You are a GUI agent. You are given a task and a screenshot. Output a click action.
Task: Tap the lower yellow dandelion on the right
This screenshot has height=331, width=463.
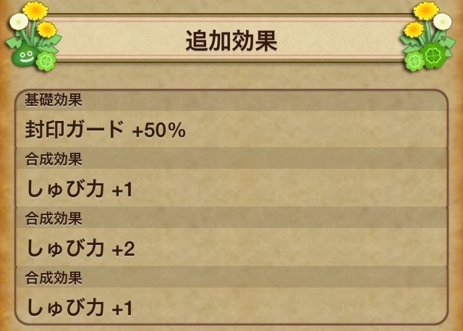pos(415,29)
